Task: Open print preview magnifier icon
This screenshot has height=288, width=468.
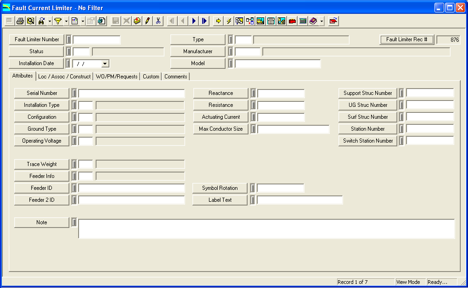Action: (x=30, y=21)
